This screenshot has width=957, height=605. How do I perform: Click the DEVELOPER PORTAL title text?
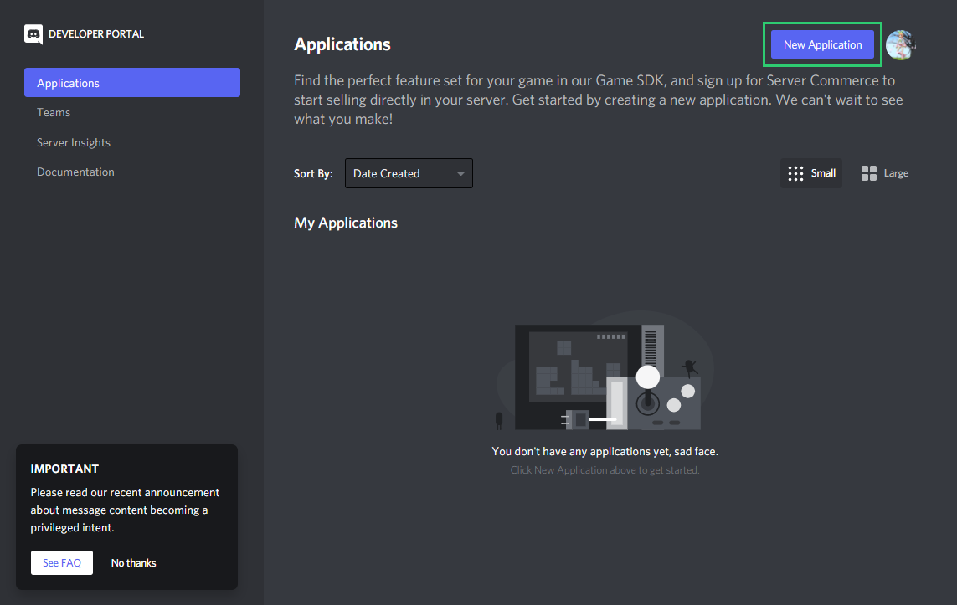coord(96,34)
